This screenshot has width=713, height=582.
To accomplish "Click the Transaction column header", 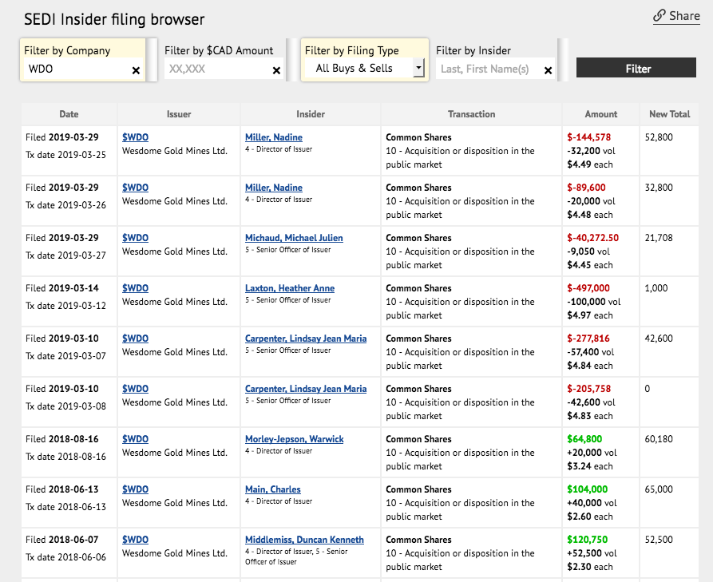I will click(x=471, y=114).
